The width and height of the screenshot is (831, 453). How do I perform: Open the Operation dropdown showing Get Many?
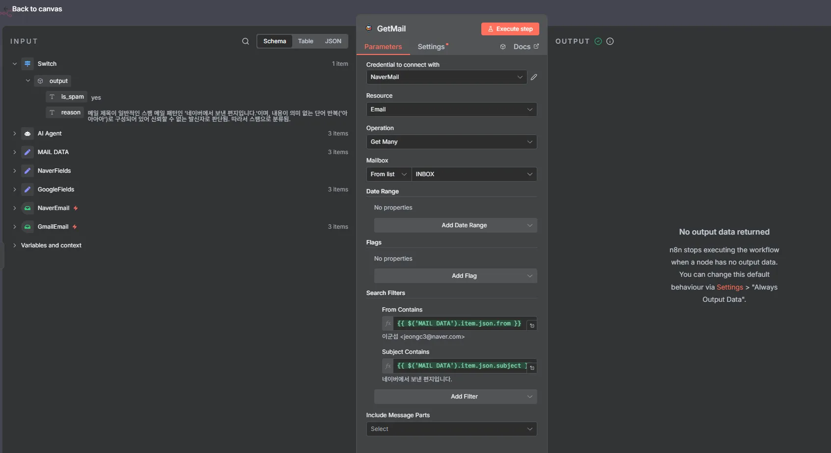(451, 142)
